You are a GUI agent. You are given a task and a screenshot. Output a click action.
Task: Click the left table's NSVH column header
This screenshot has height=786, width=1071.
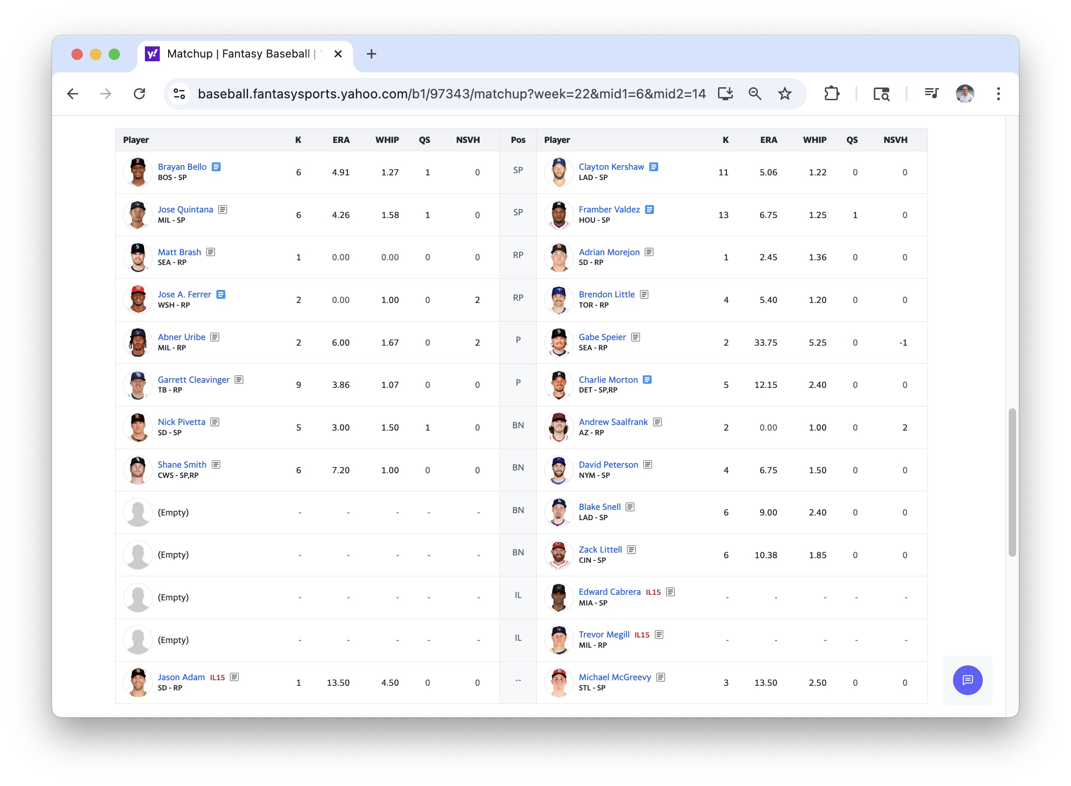[x=468, y=140]
